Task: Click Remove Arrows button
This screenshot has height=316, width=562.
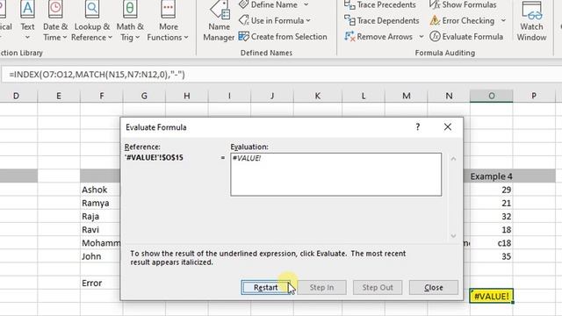Action: tap(378, 37)
